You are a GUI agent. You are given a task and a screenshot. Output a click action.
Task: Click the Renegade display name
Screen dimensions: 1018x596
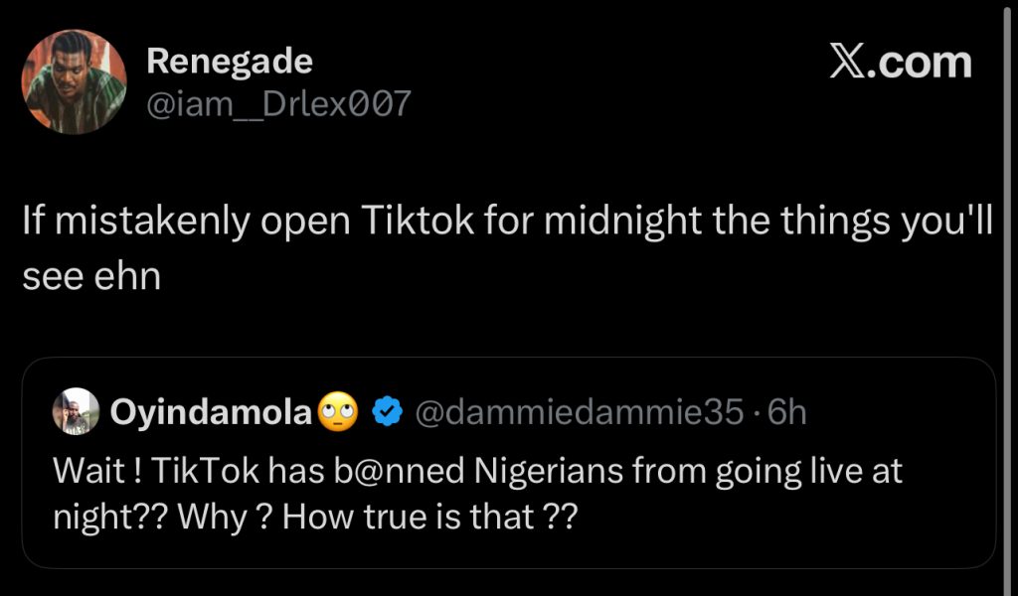click(x=229, y=62)
